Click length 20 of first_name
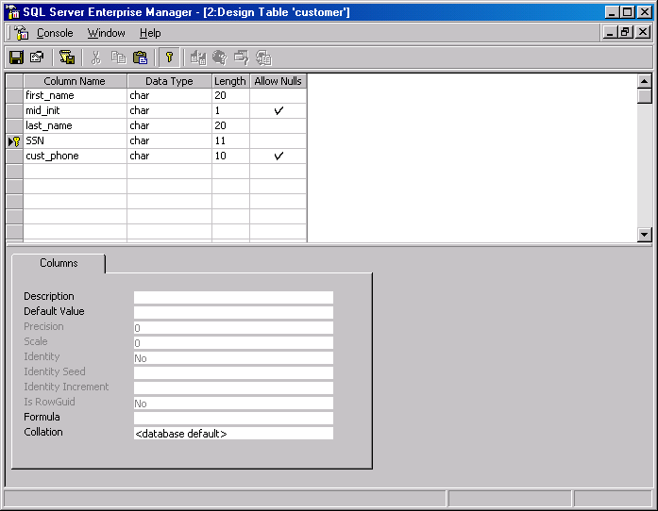 pyautogui.click(x=230, y=95)
